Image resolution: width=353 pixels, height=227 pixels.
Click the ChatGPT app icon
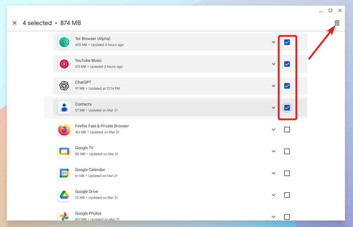coord(64,86)
